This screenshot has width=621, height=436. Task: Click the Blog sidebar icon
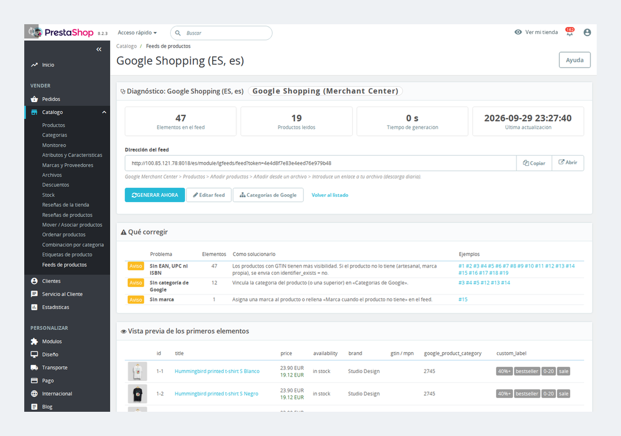click(x=34, y=407)
